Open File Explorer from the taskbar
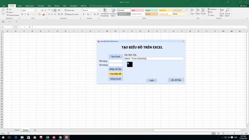The height and width of the screenshot is (140, 249). coord(22,137)
